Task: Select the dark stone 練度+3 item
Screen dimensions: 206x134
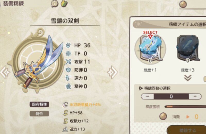Action: click(x=188, y=48)
